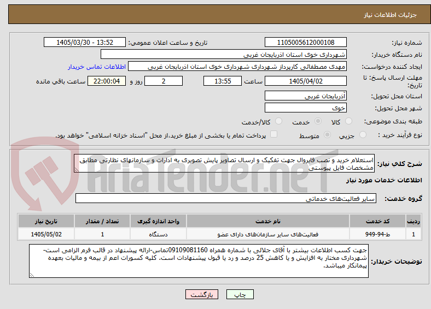This screenshot has width=431, height=309.
Task: Click the جزئیات اطلاعات نیاز page header
Action: pyautogui.click(x=391, y=15)
